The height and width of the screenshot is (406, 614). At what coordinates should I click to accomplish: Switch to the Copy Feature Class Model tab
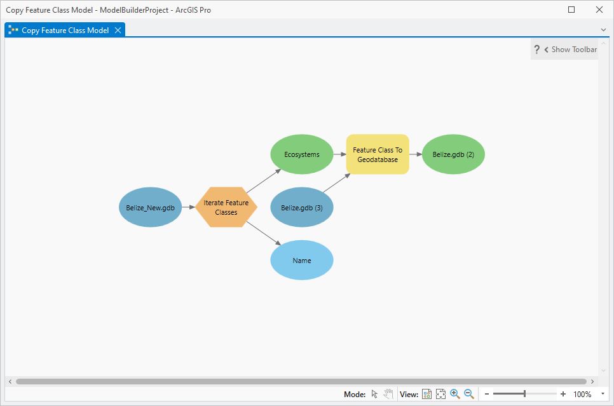click(x=64, y=29)
